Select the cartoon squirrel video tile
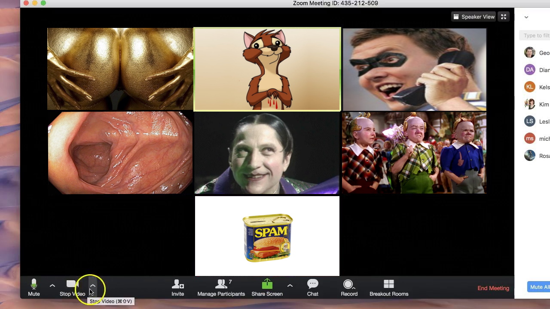Image resolution: width=550 pixels, height=309 pixels. (x=267, y=69)
